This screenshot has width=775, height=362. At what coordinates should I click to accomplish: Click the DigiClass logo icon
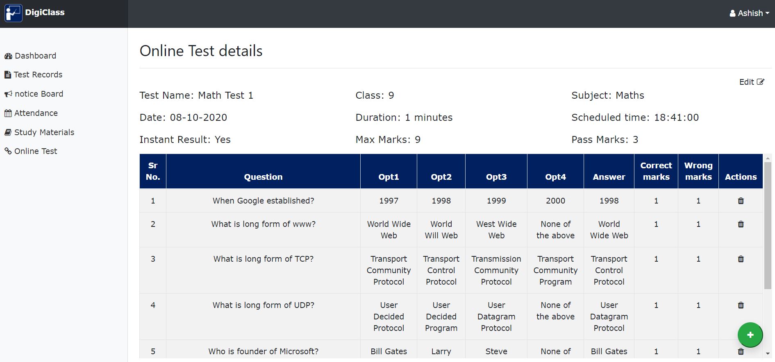click(x=13, y=13)
